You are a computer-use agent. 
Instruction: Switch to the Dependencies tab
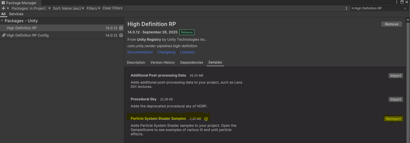pyautogui.click(x=191, y=63)
